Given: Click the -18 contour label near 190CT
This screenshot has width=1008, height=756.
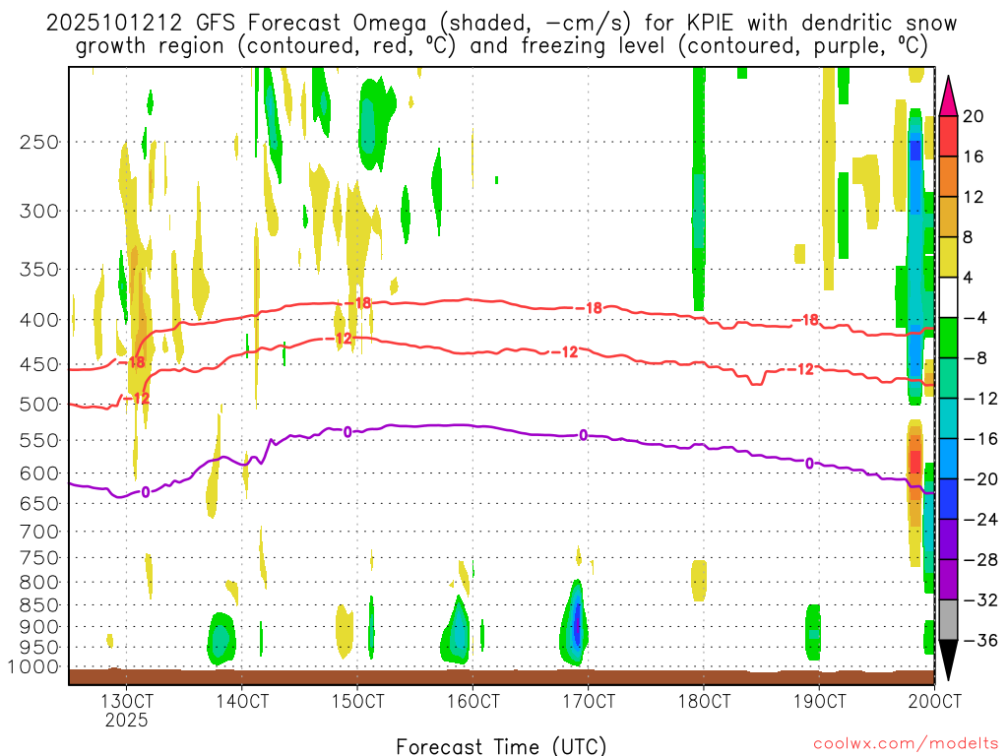Looking at the screenshot, I should point(805,320).
